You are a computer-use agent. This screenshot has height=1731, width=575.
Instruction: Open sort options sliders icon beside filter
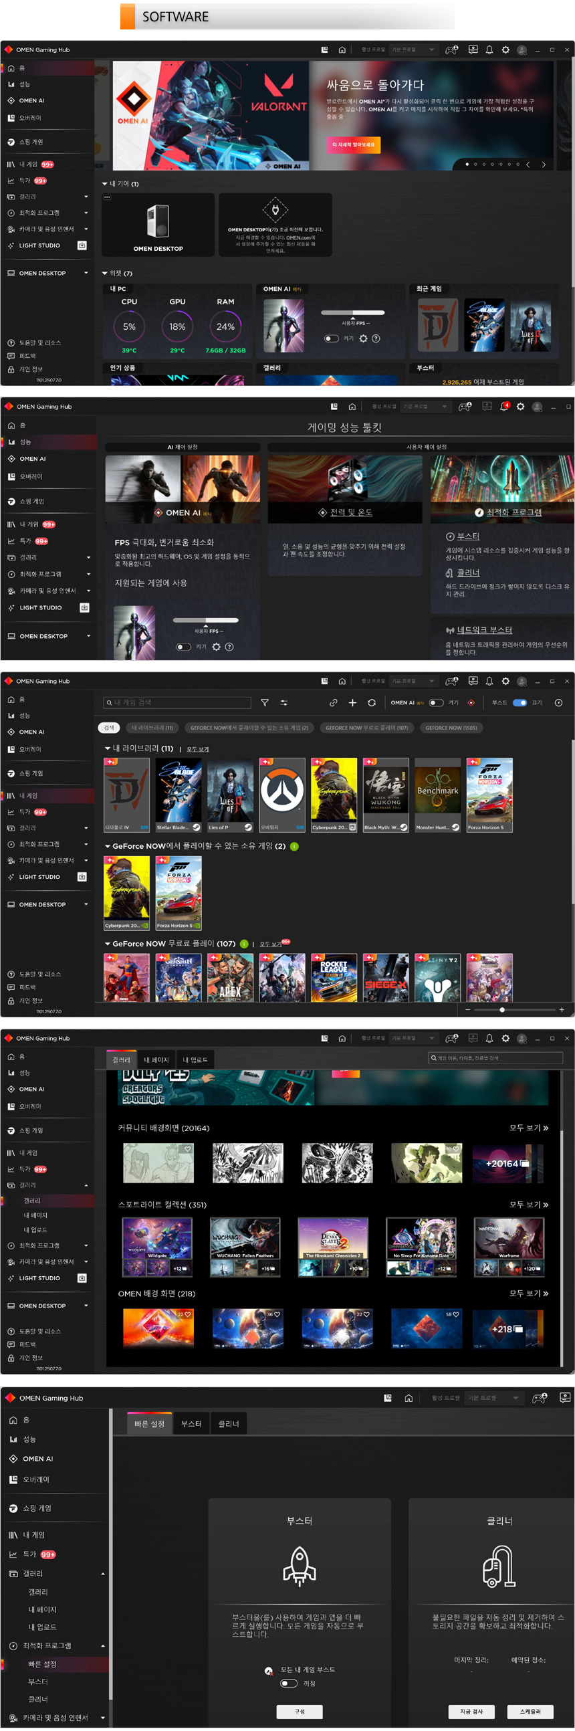(x=284, y=703)
